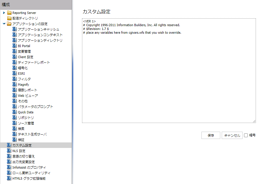The width and height of the screenshot is (262, 184).
Task: Click the フィルタ settings icon
Action: tap(14, 79)
